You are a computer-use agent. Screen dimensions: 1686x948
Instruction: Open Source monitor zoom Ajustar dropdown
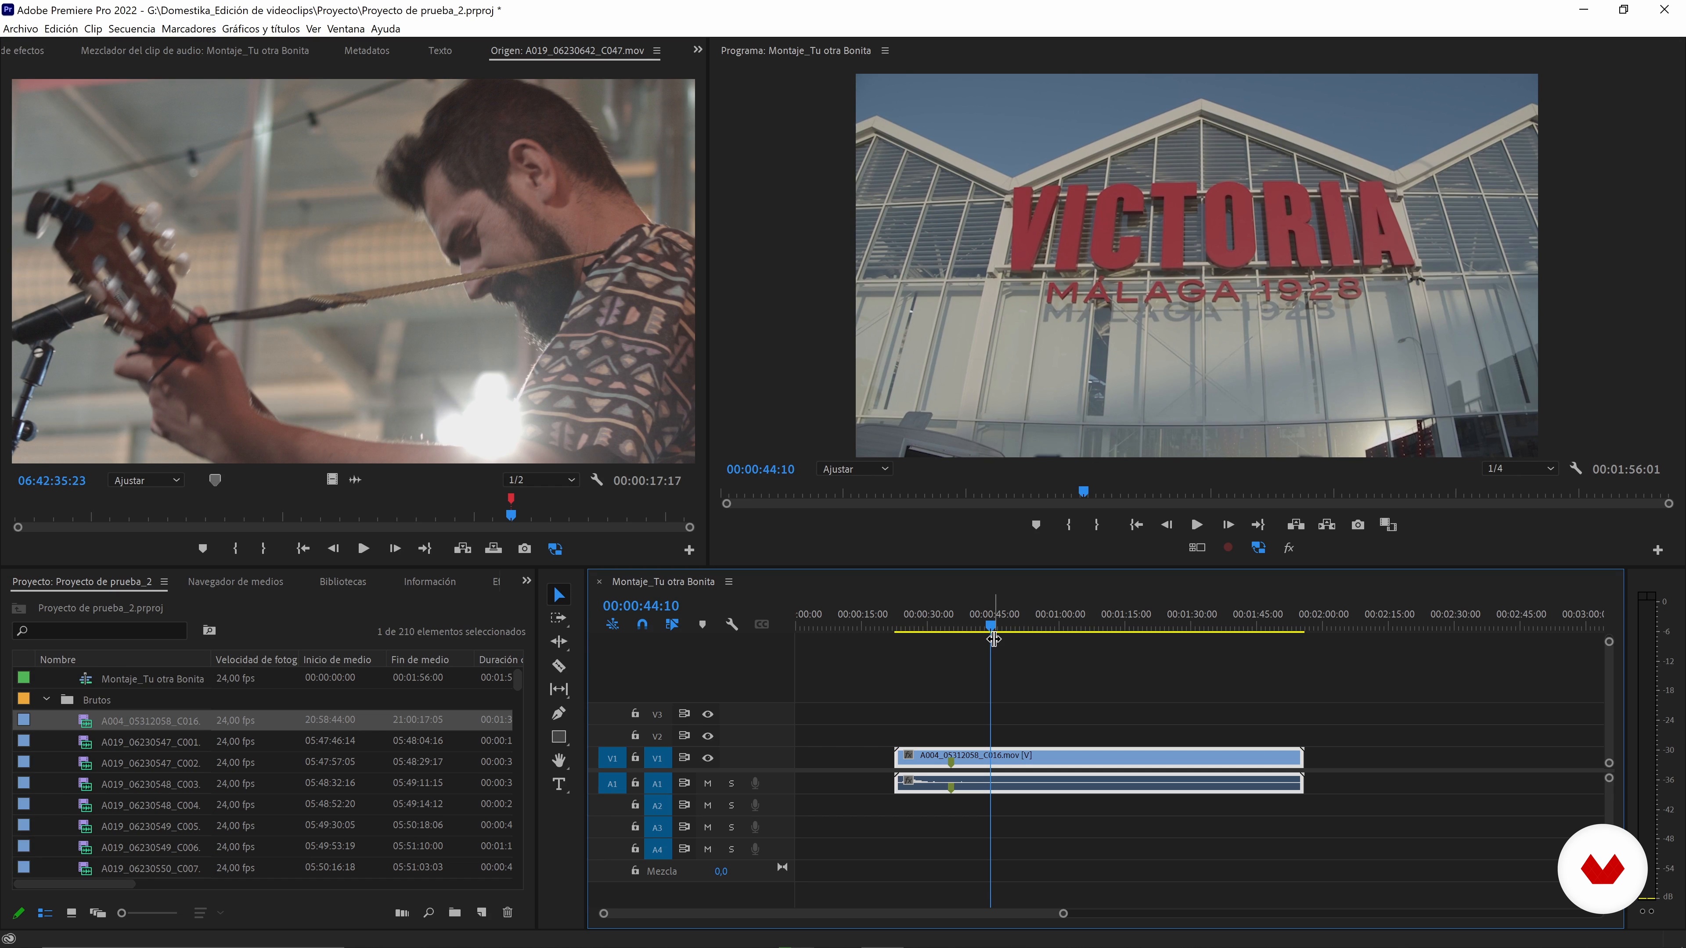coord(146,480)
